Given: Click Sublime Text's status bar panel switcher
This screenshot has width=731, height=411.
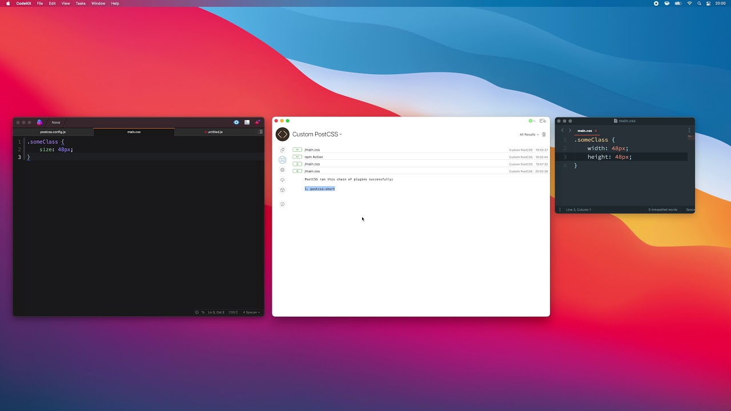Looking at the screenshot, I should 560,209.
